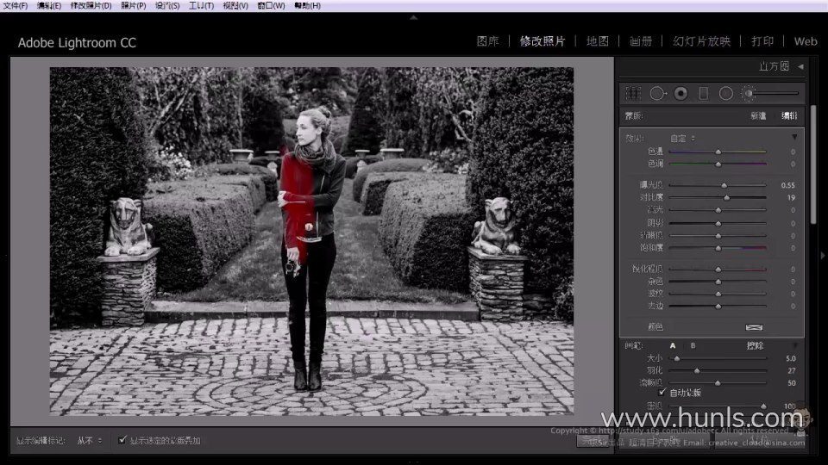Open the color (颜色) swatch picker
The height and width of the screenshot is (465, 828).
point(754,327)
